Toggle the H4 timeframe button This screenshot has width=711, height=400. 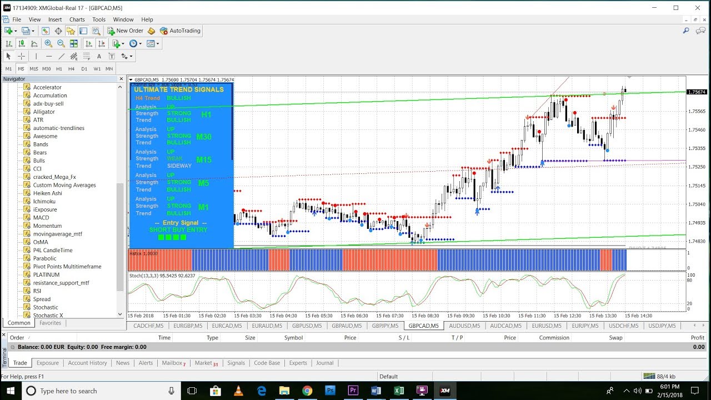[71, 69]
